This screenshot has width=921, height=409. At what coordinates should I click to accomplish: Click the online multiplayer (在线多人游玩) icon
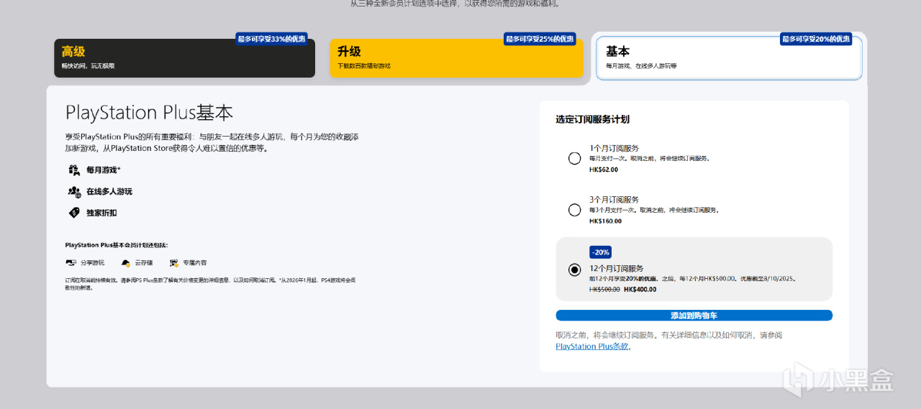pyautogui.click(x=73, y=191)
